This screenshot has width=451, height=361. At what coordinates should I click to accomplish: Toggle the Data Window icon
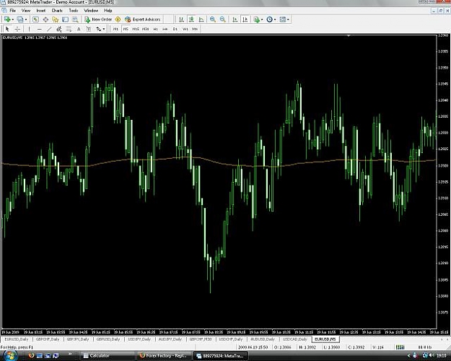pyautogui.click(x=45, y=19)
